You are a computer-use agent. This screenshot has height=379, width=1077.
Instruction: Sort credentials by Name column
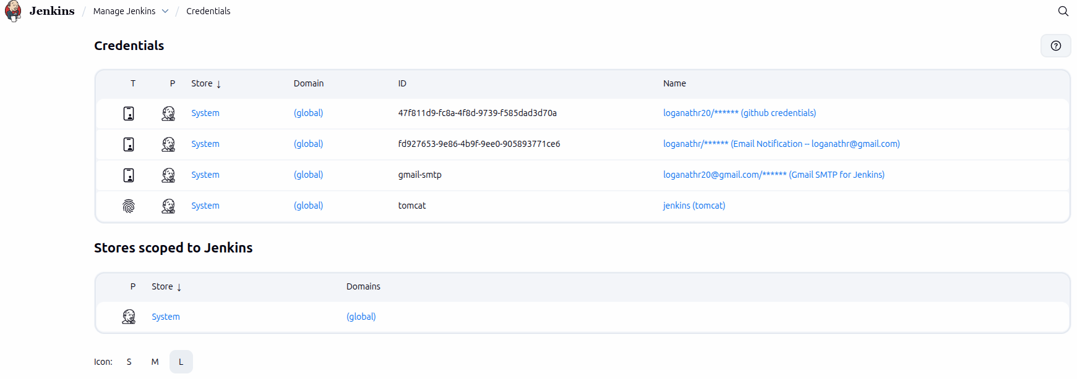click(x=674, y=83)
